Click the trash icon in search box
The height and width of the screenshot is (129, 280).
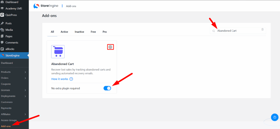(x=262, y=30)
